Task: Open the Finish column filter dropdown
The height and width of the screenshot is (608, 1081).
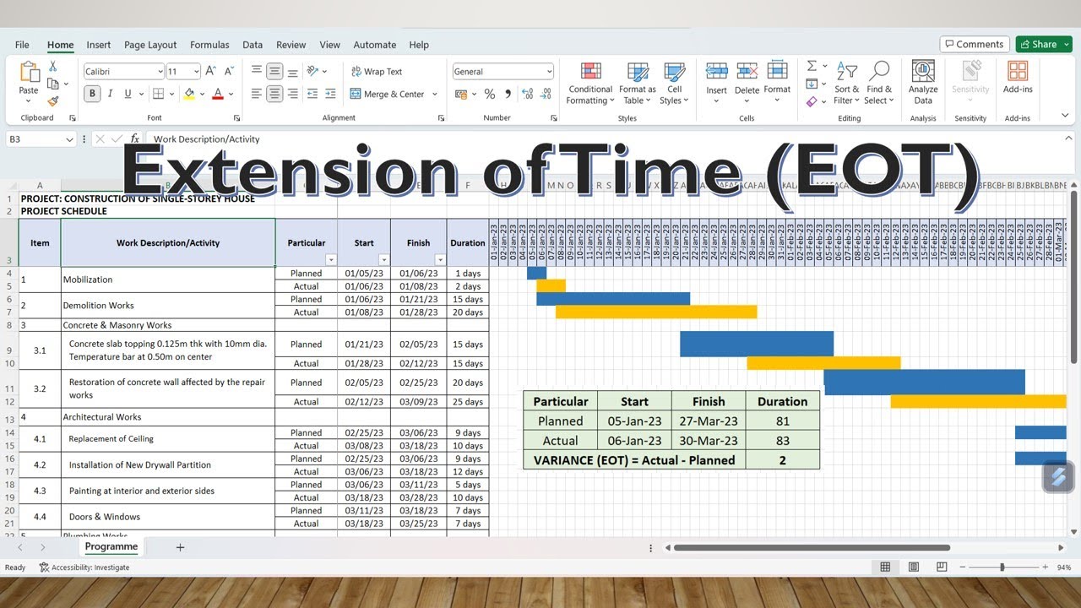Action: (x=440, y=260)
